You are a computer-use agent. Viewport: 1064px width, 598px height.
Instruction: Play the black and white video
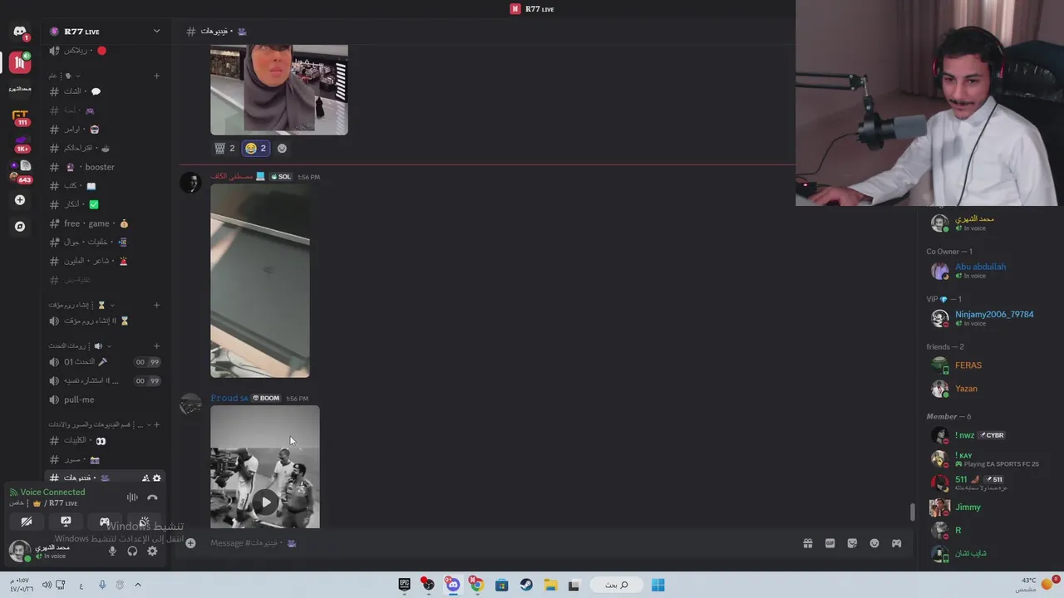pos(265,502)
